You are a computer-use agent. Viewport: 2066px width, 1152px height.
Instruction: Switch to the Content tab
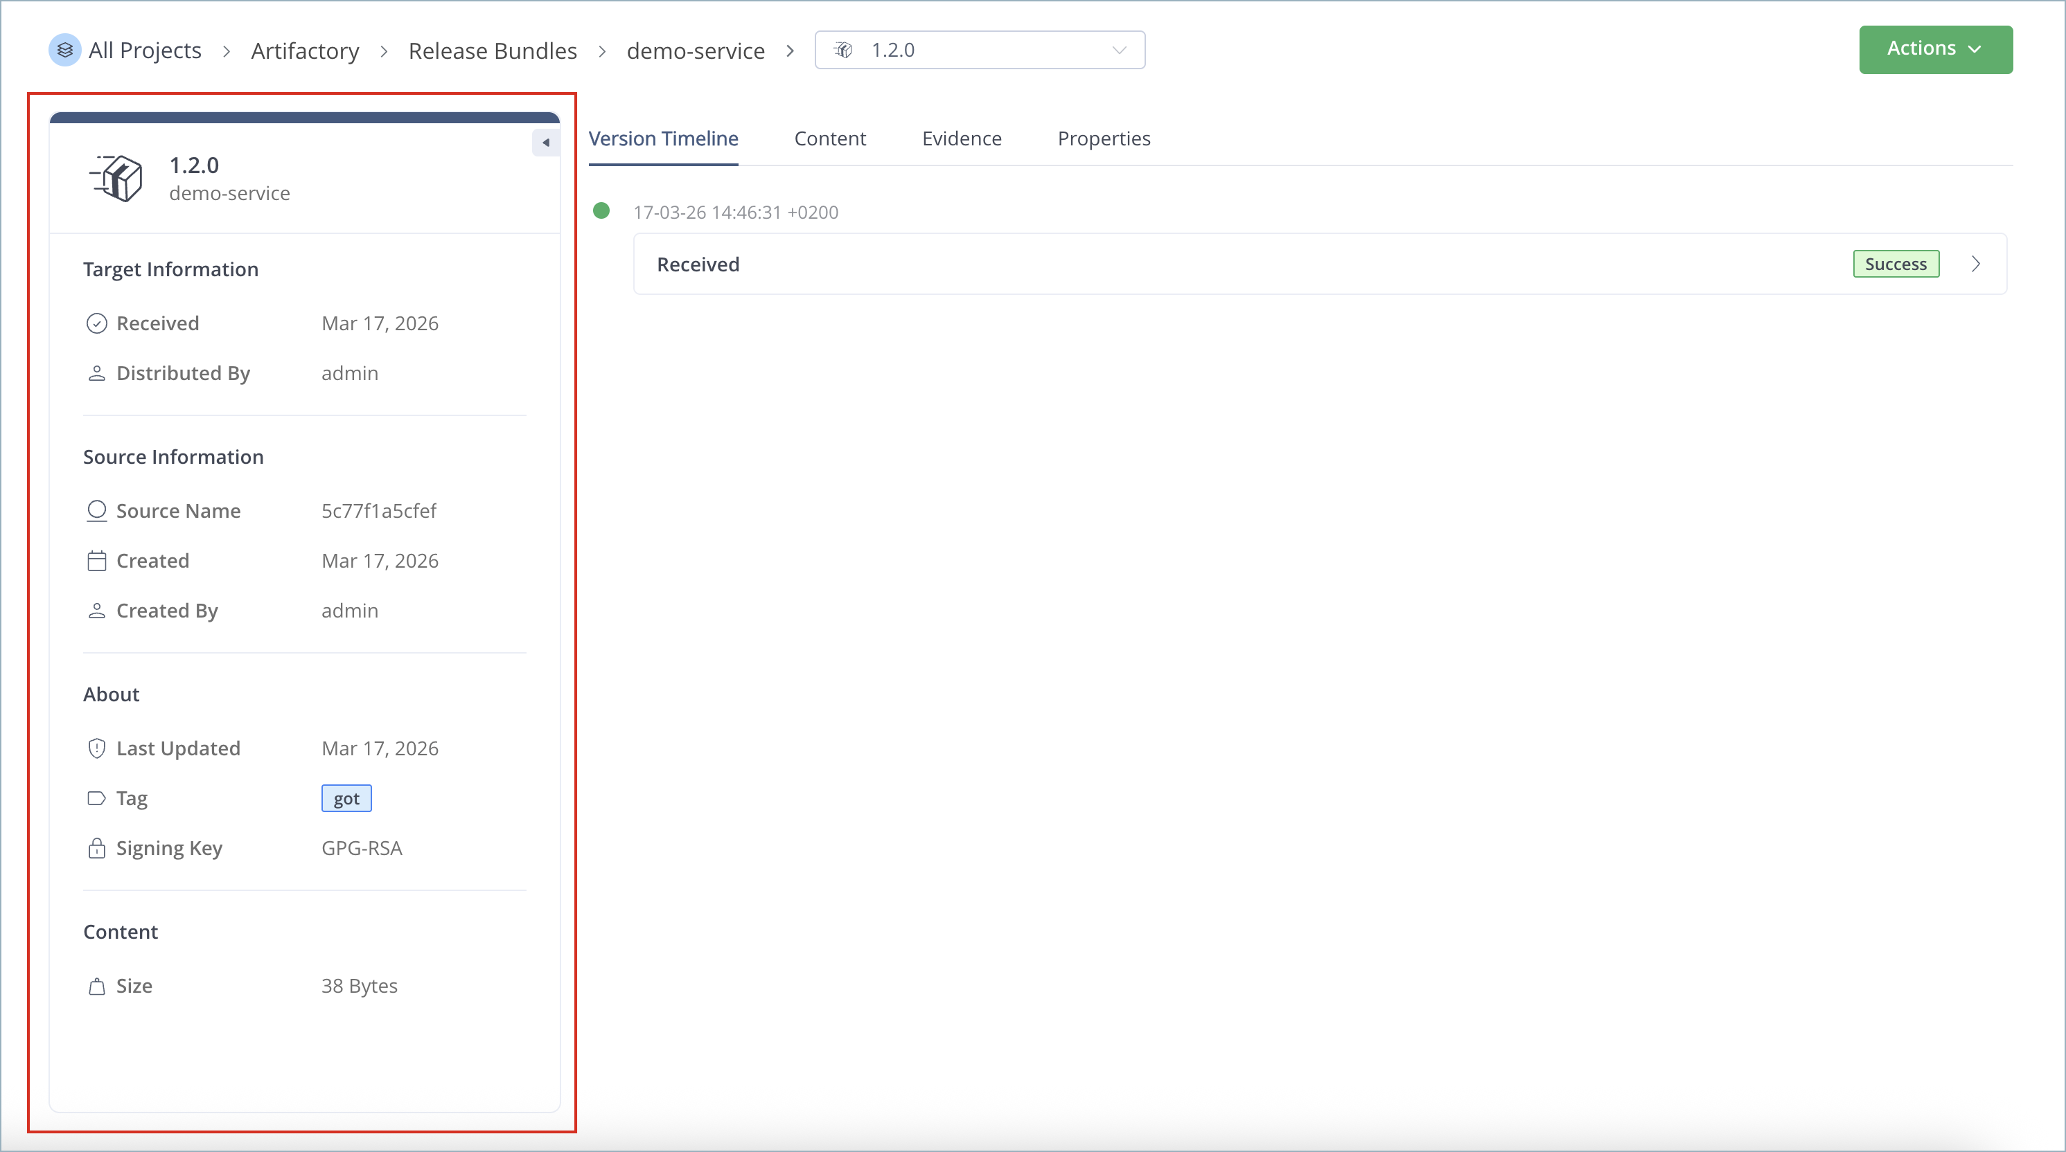tap(829, 138)
